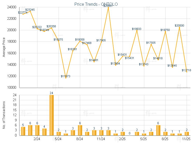Click the Average Price axis title
Viewport: 192px width, 143px height.
coord(4,47)
